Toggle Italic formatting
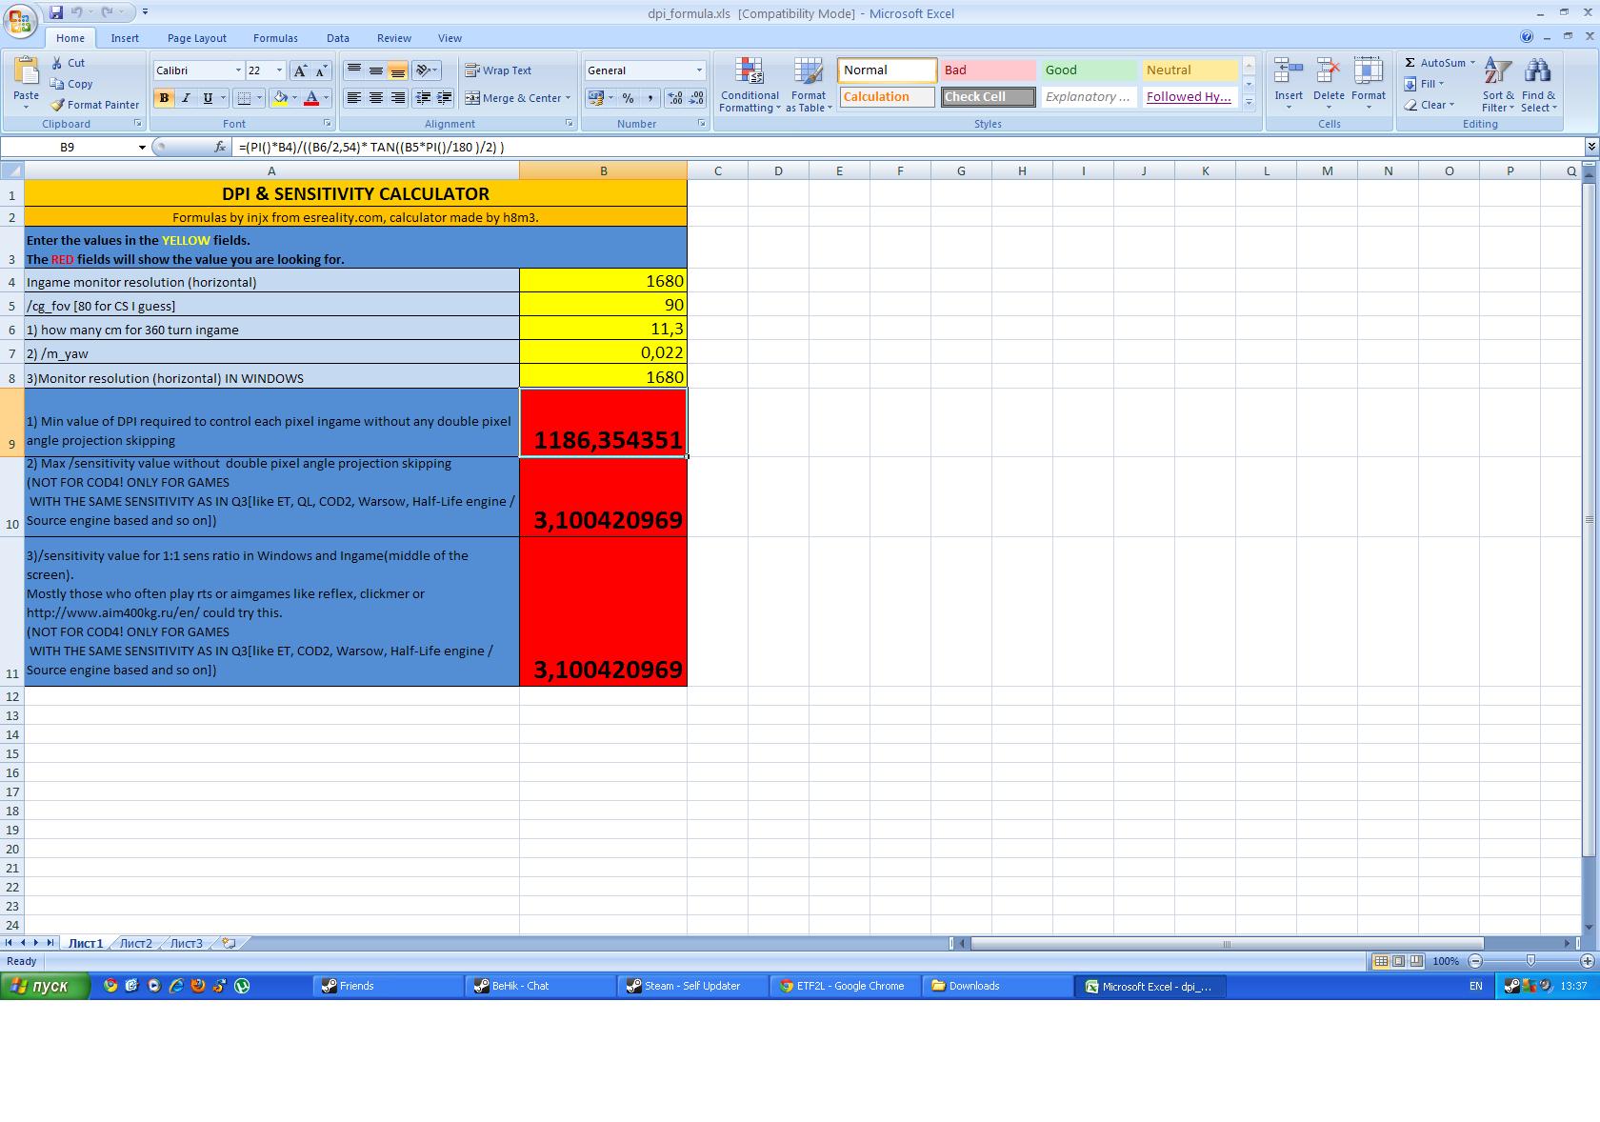 coord(186,98)
